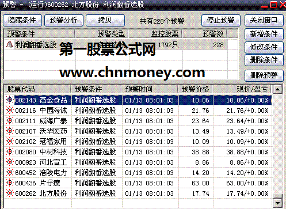Select row 600452 涪陵电力
This screenshot has height=209, width=286.
138,173
